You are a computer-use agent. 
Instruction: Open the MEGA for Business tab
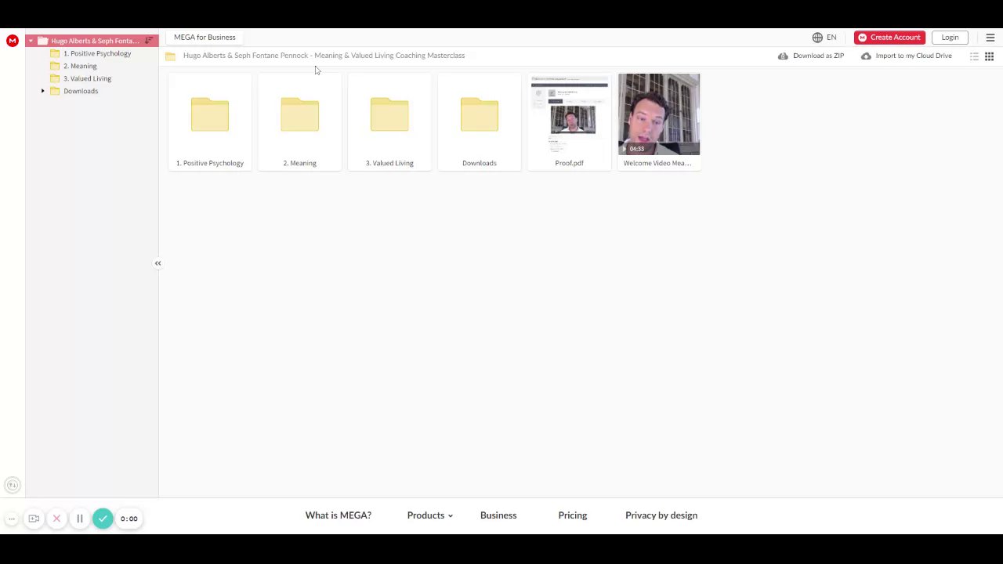coord(205,38)
